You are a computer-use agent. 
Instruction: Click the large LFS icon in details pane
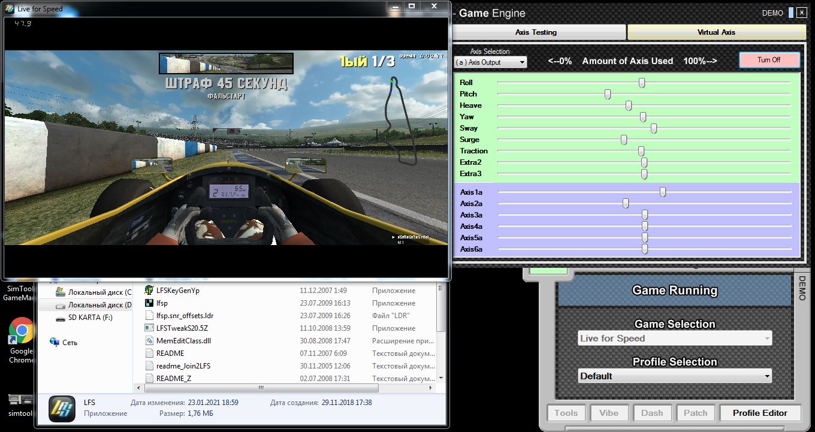62,409
